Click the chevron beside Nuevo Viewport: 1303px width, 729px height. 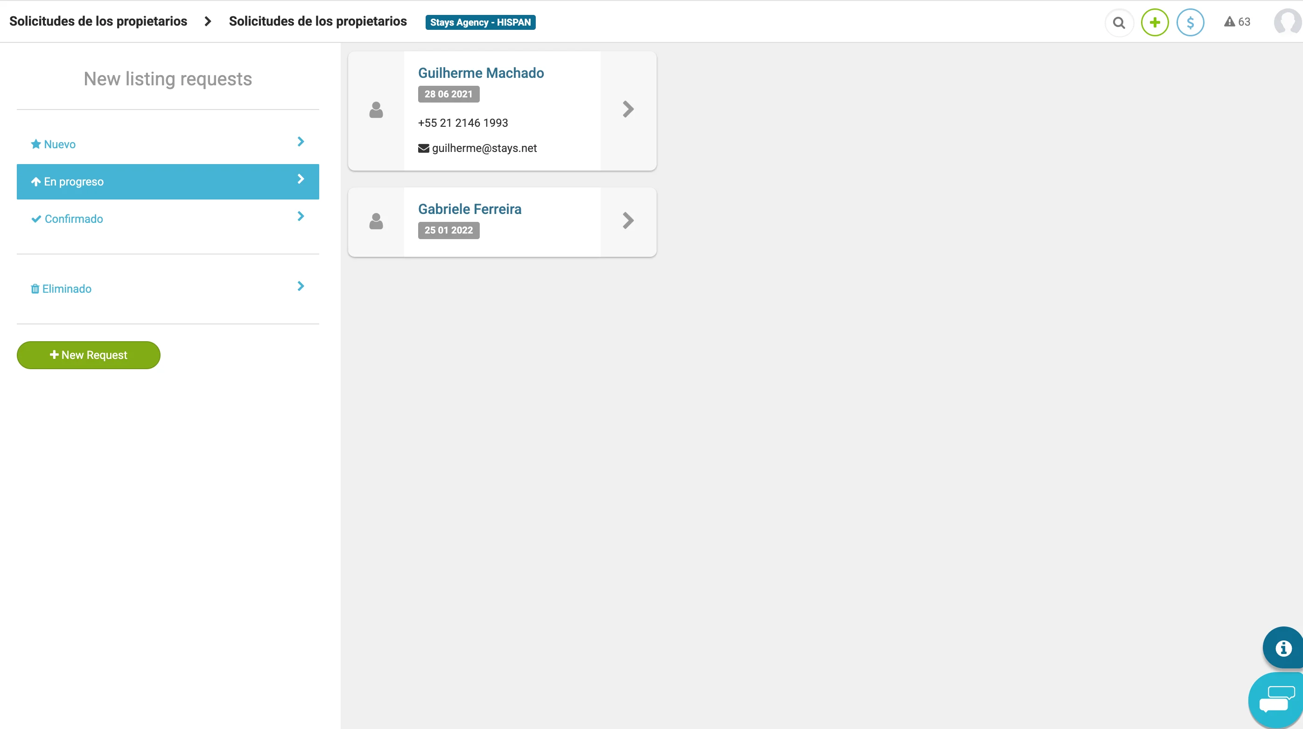[301, 142]
